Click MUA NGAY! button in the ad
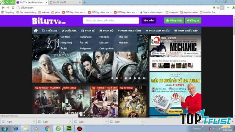This screenshot has width=235, height=132. (175, 111)
